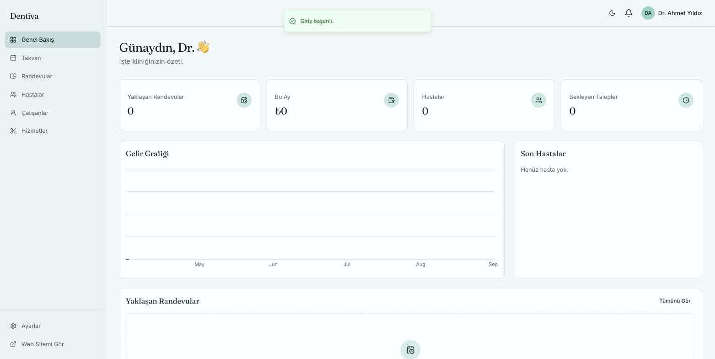Toggle dark mode with the moon icon
Viewport: 715px width, 359px height.
tap(612, 13)
